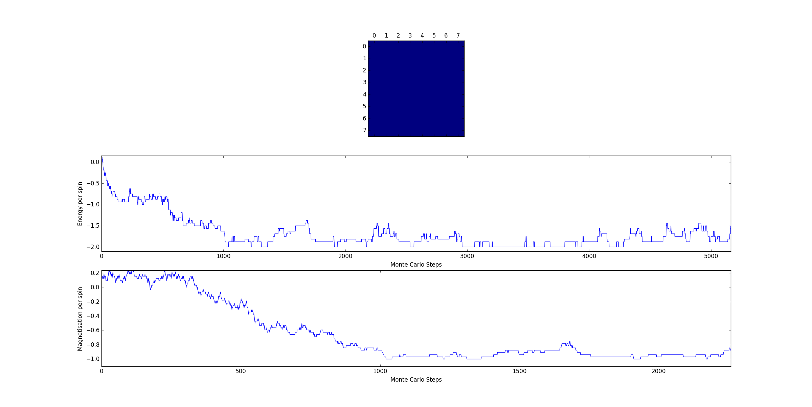Viewport: 812px width, 407px height.
Task: Click the 500 tick label on magnetisation x-axis
Action: click(241, 371)
